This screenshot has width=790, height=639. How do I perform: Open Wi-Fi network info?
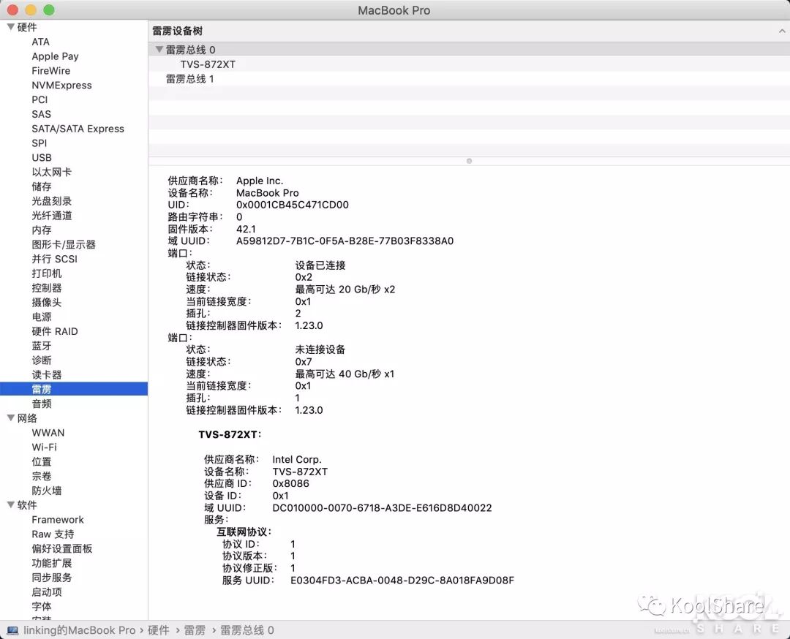(x=45, y=447)
